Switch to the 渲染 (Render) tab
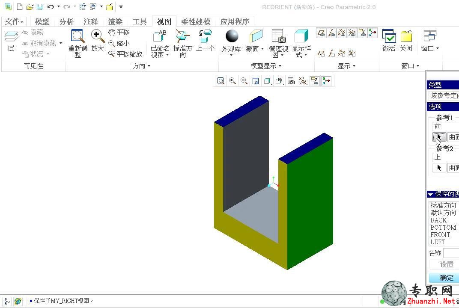 pos(115,22)
